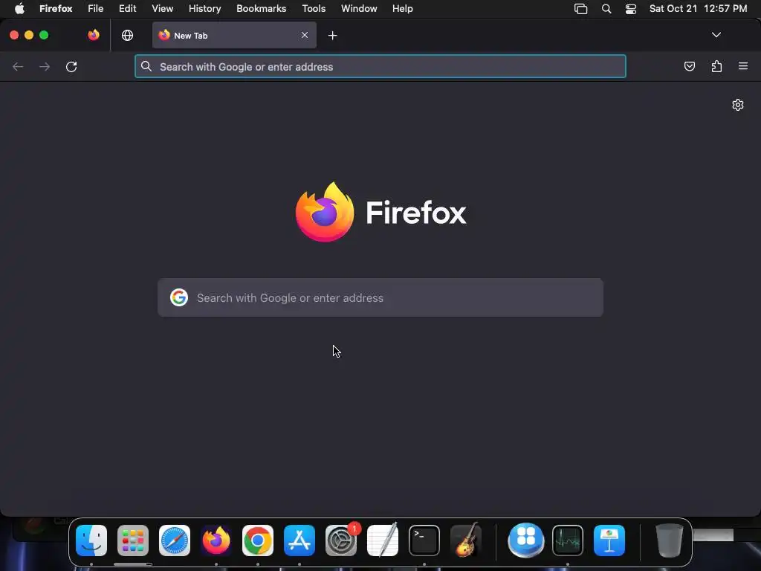761x571 pixels.
Task: Open Control Center in menu bar
Action: coord(630,9)
